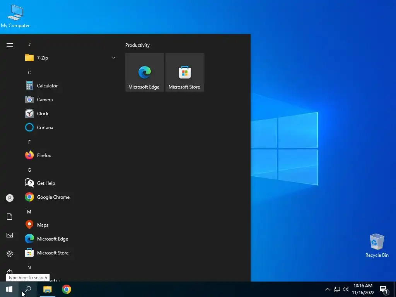Image resolution: width=396 pixels, height=297 pixels.
Task: Launch Firefox from the Start menu
Action: point(70,155)
